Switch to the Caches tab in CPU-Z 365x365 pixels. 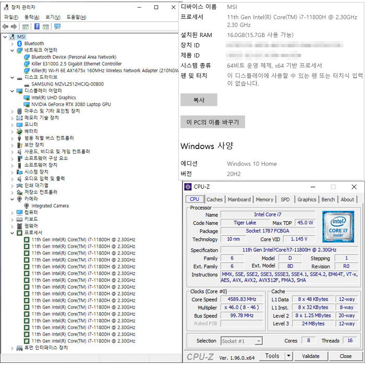(215, 200)
